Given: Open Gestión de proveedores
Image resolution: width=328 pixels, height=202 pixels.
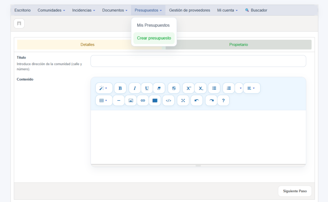Looking at the screenshot, I should 190,10.
